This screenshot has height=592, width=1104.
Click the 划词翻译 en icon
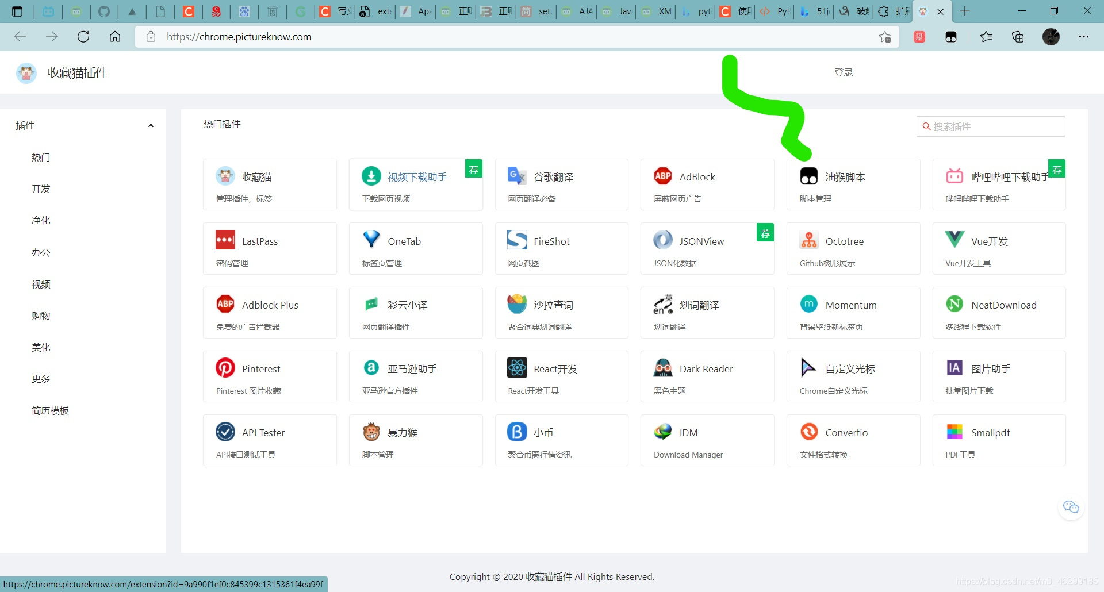coord(663,304)
